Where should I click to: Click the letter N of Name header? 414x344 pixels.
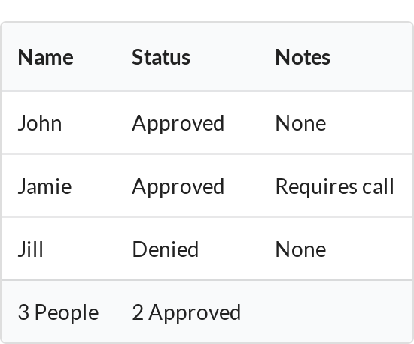coord(24,57)
